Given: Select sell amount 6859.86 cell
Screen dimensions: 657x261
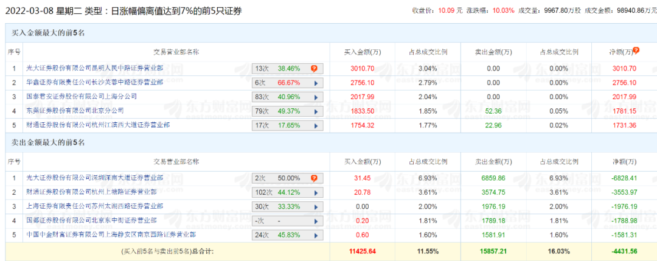Looking at the screenshot, I should tap(493, 178).
